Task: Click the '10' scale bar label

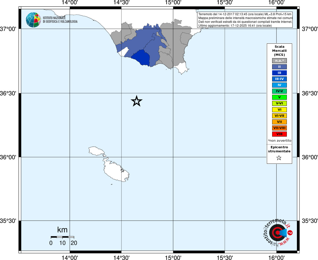Action: 62,243
